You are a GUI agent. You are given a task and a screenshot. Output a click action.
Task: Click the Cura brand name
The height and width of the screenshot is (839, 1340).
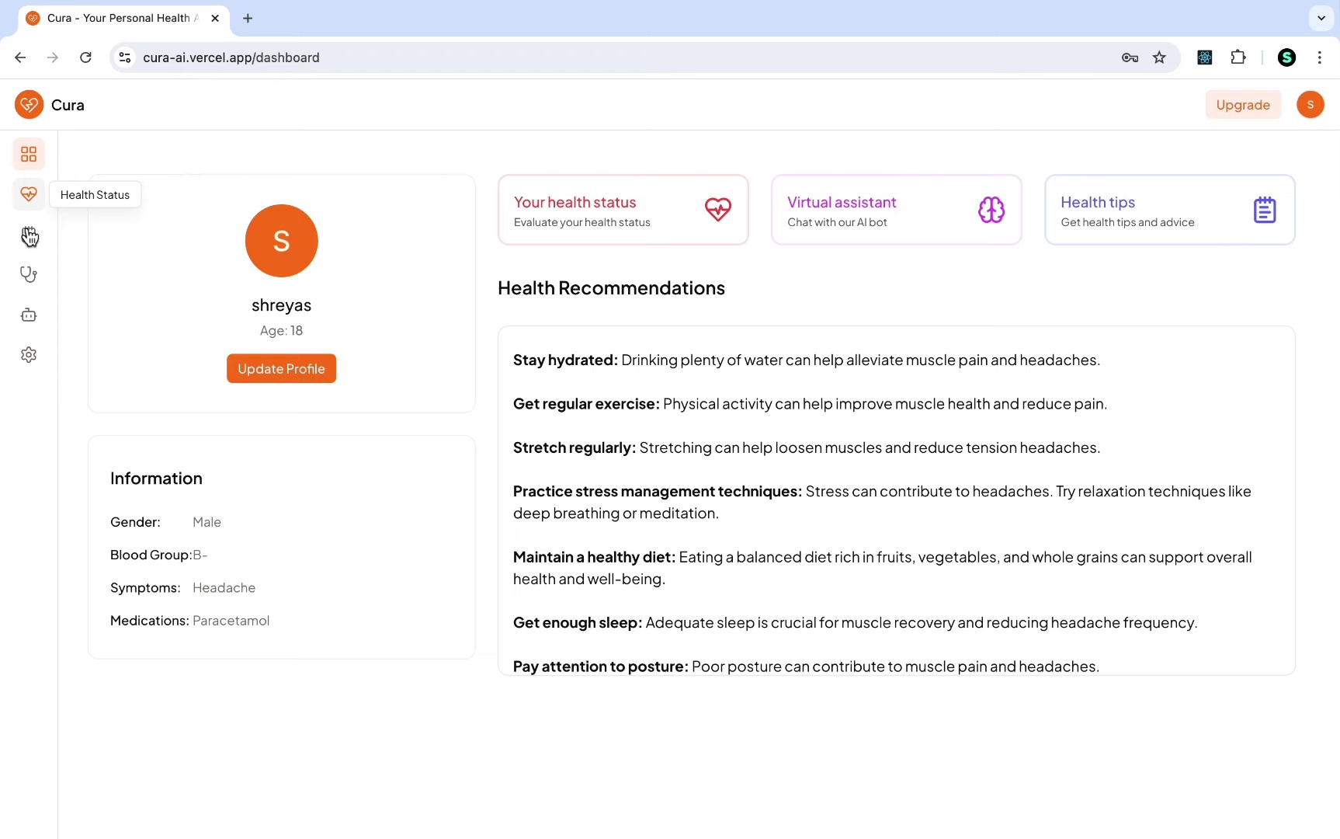[68, 105]
